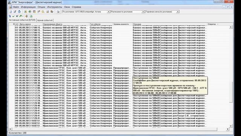Click the vertical scrollbar thumb
This screenshot has height=136, width=241.
pyautogui.click(x=231, y=92)
